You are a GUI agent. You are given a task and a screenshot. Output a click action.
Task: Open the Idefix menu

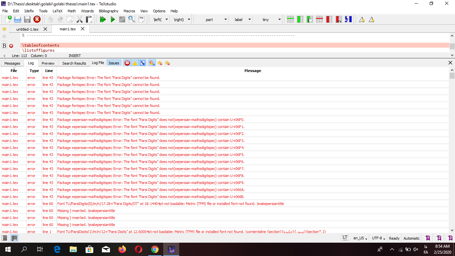pyautogui.click(x=29, y=11)
